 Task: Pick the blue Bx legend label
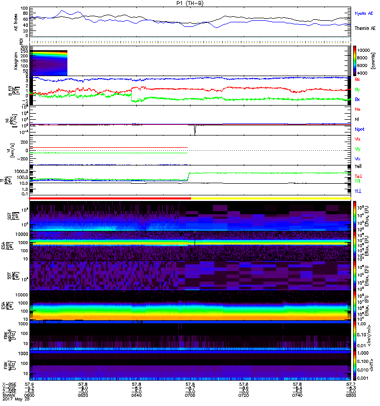(x=358, y=99)
